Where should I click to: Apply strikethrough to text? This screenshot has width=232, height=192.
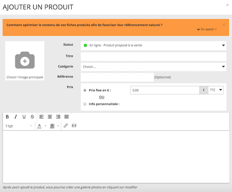tap(32, 117)
